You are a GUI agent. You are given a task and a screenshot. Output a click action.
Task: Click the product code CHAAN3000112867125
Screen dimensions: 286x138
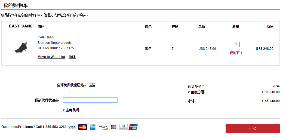(x=56, y=48)
